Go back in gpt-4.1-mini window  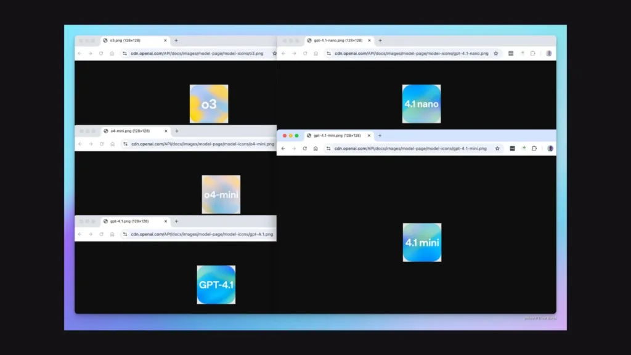coord(283,149)
